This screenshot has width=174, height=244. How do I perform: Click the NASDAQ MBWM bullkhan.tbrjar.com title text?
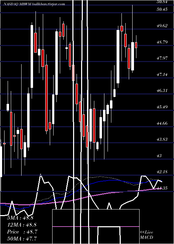click(x=34, y=4)
